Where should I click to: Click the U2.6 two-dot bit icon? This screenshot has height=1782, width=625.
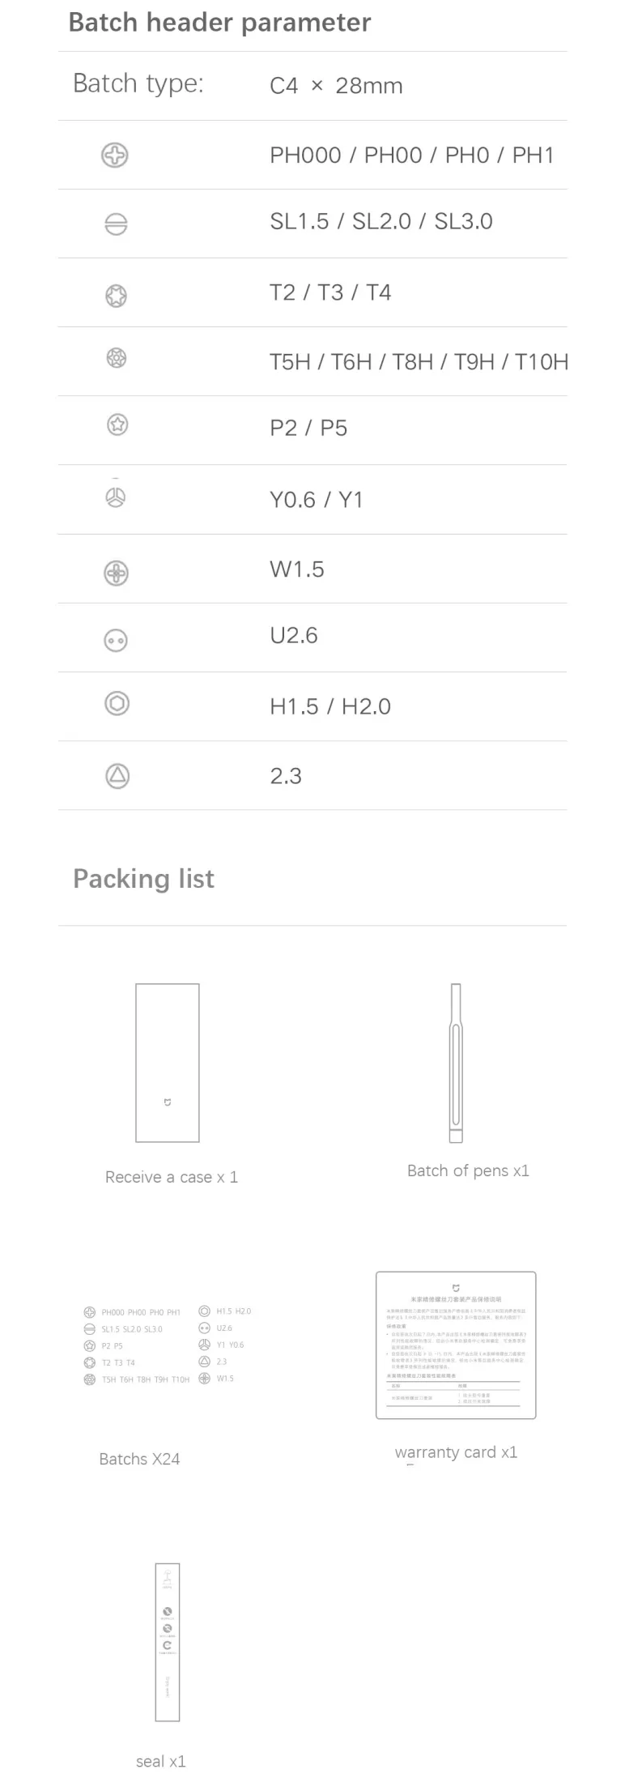116,641
